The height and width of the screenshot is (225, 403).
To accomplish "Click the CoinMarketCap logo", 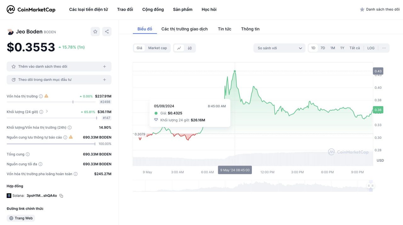I will [x=31, y=9].
